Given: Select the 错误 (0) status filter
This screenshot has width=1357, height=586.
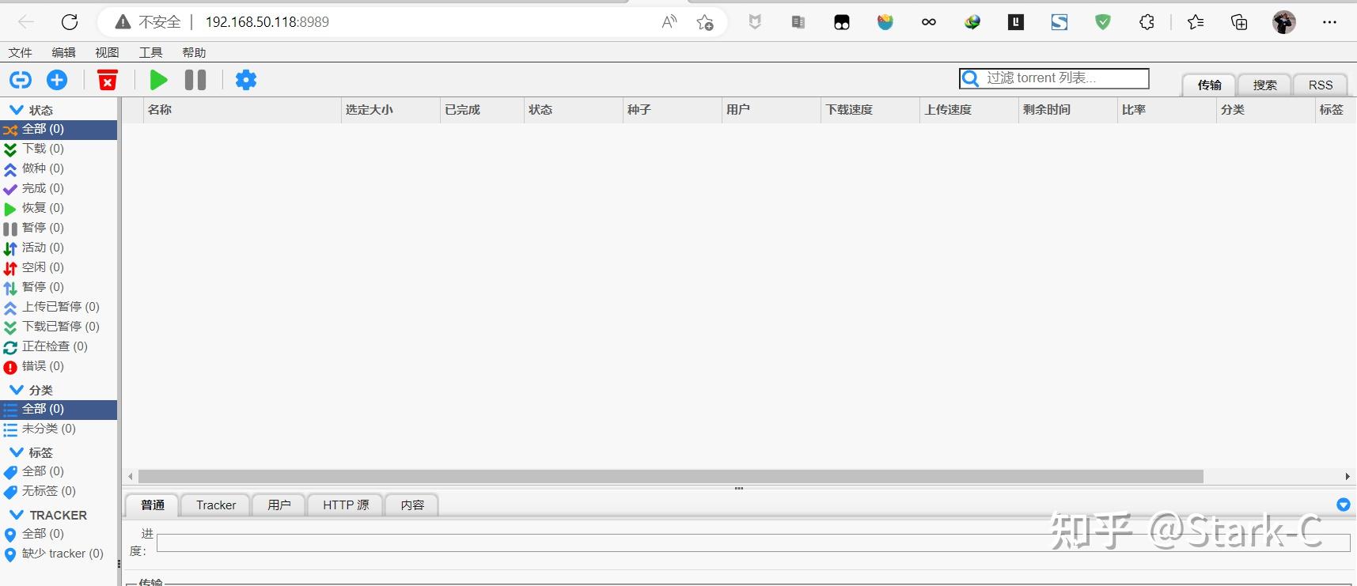Looking at the screenshot, I should [59, 366].
